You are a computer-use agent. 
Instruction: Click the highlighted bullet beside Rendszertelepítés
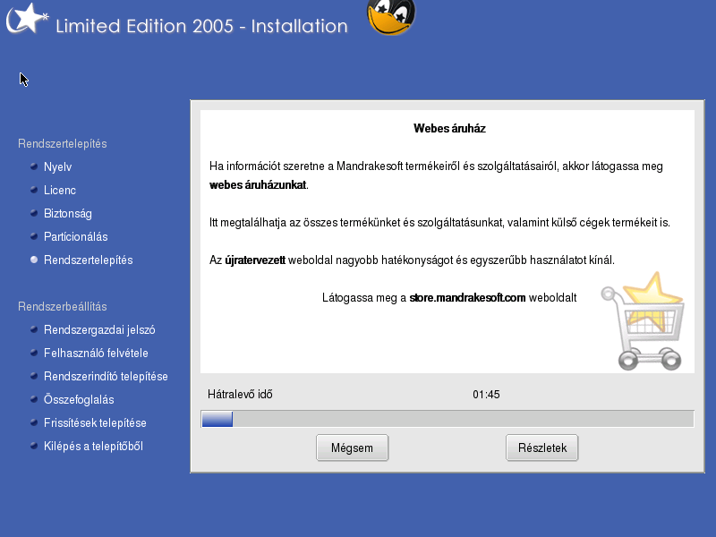(x=34, y=260)
